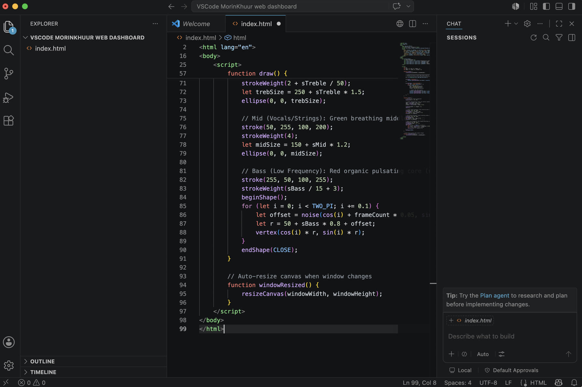Open the Local session target picker
The height and width of the screenshot is (387, 582).
[x=460, y=370]
